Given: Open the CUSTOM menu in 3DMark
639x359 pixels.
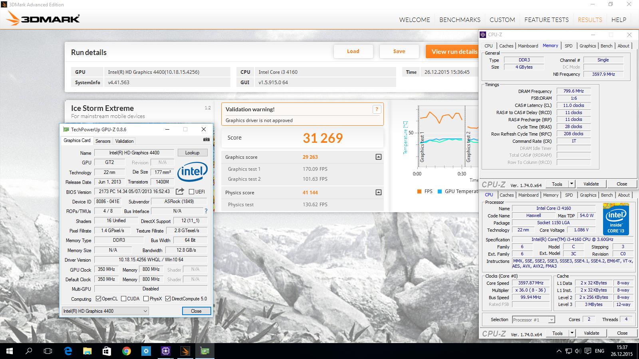Looking at the screenshot, I should pos(502,20).
